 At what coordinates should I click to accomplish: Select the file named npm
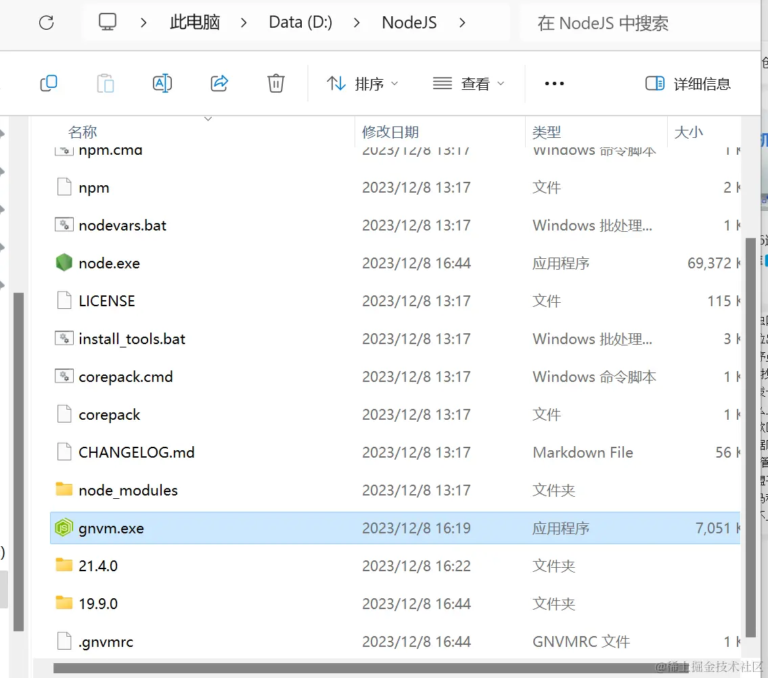94,189
